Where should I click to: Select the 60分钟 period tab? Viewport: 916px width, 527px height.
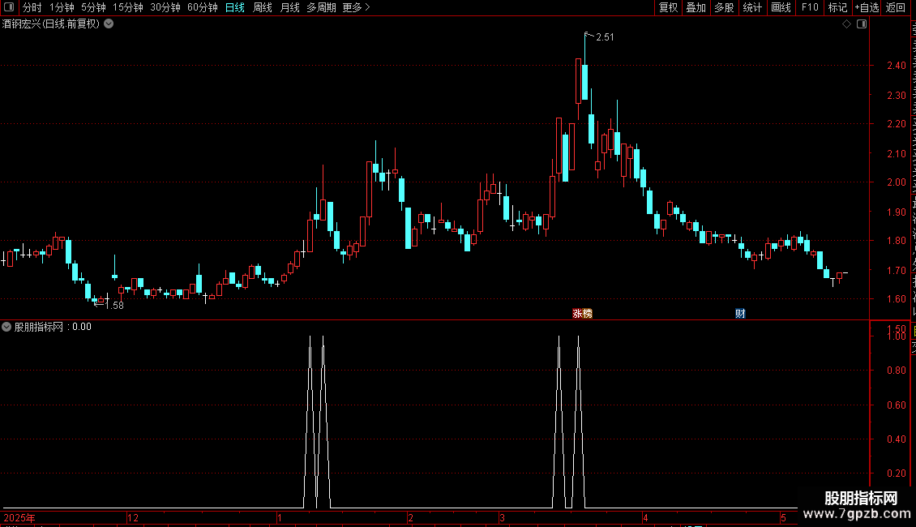click(202, 7)
